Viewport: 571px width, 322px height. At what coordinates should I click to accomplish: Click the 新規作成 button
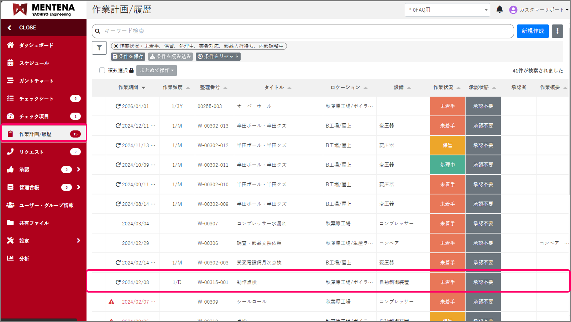(532, 31)
